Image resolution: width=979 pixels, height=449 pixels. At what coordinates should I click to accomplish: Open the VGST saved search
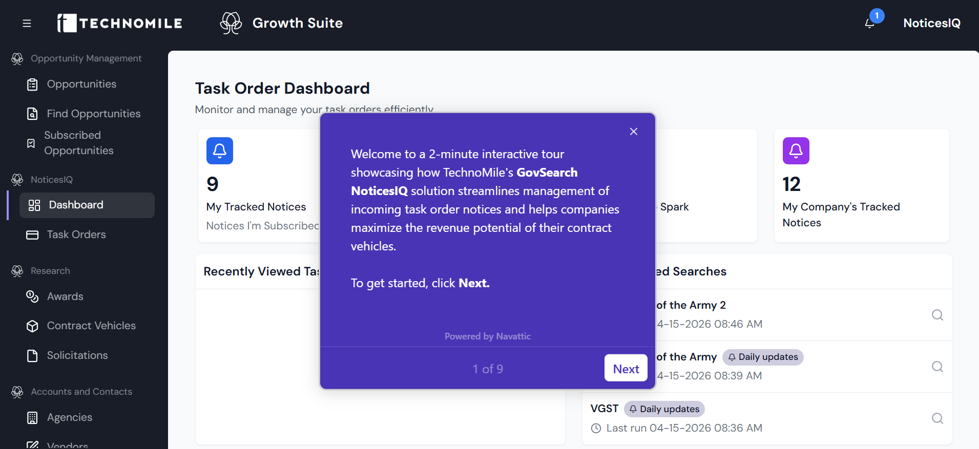coord(605,409)
